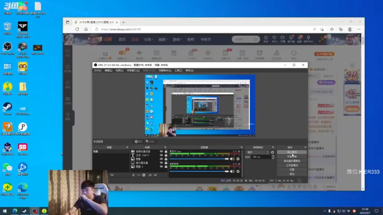Open OBS File menu
This screenshot has height=215, width=383.
[x=98, y=70]
